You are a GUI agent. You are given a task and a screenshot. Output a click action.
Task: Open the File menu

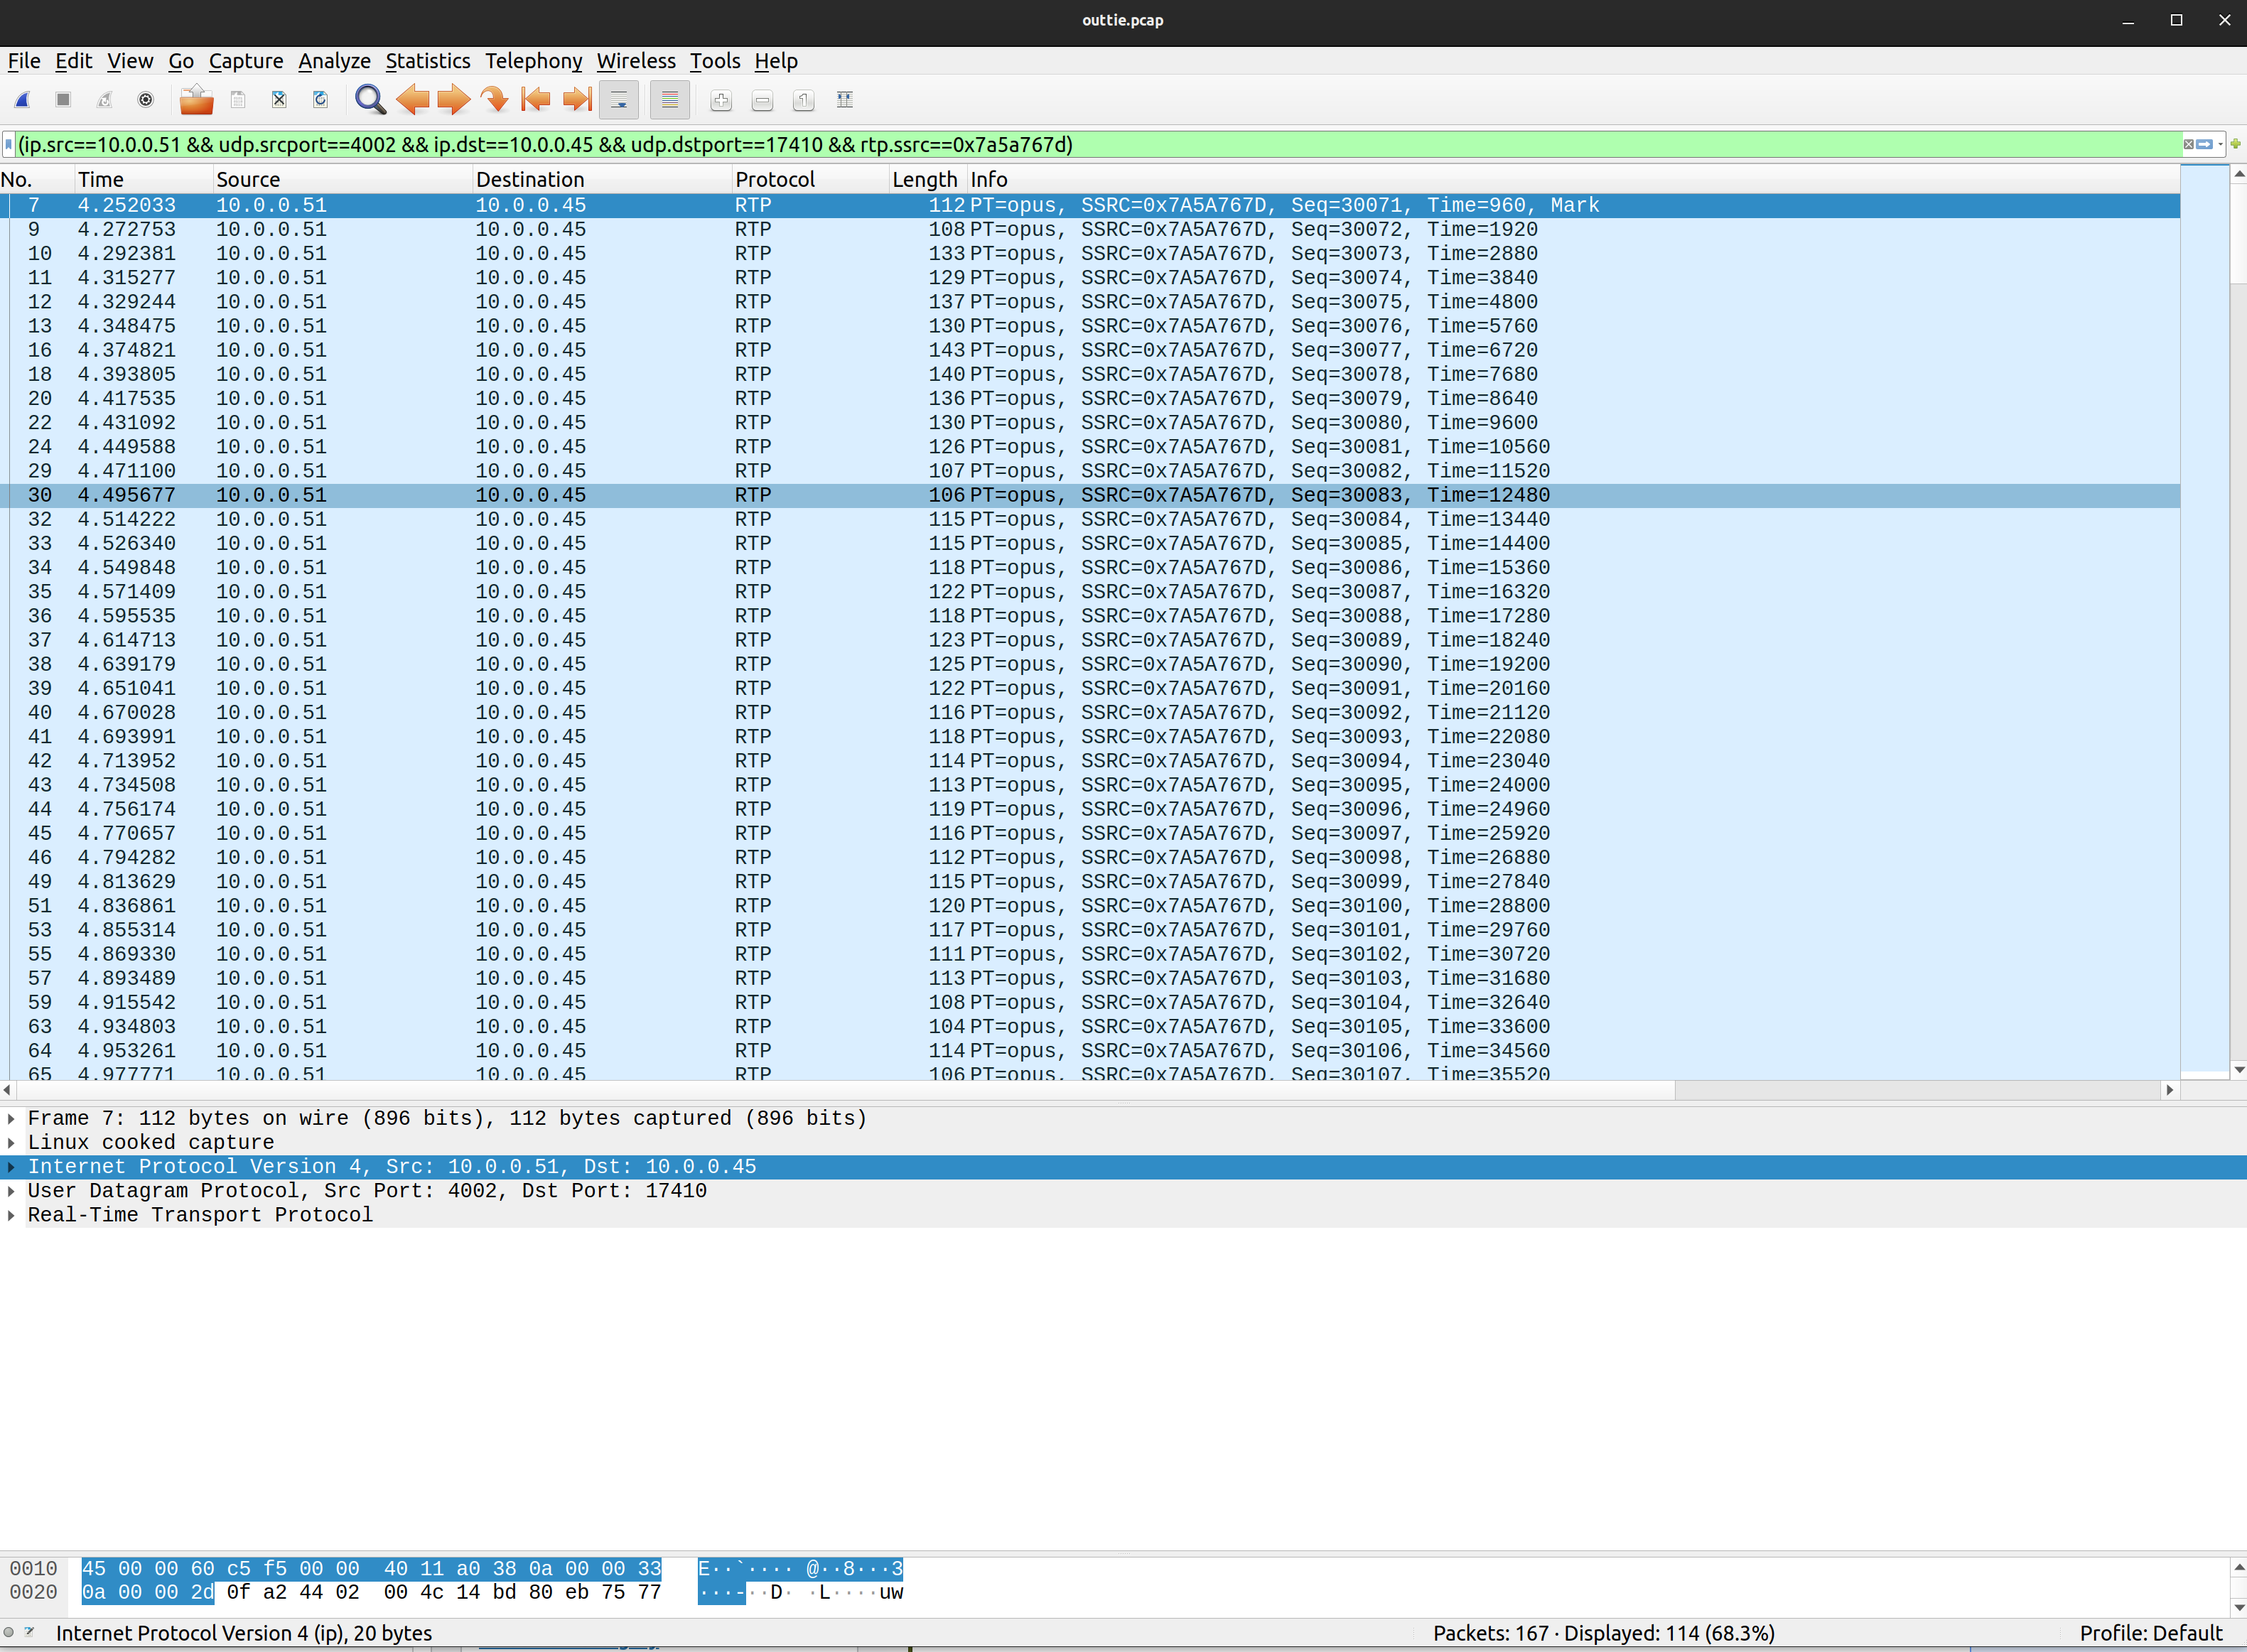[x=24, y=61]
